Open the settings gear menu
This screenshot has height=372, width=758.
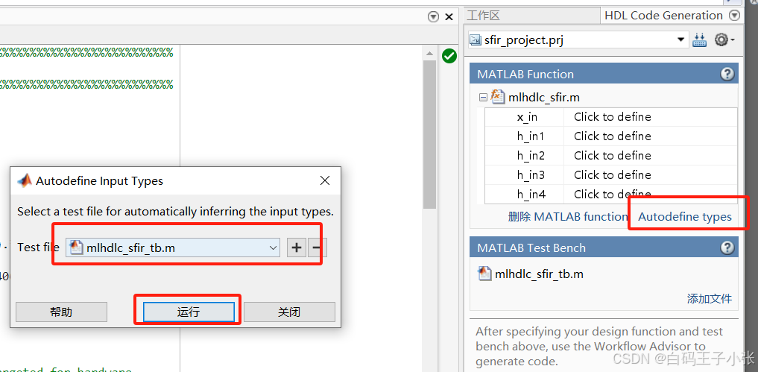click(724, 40)
